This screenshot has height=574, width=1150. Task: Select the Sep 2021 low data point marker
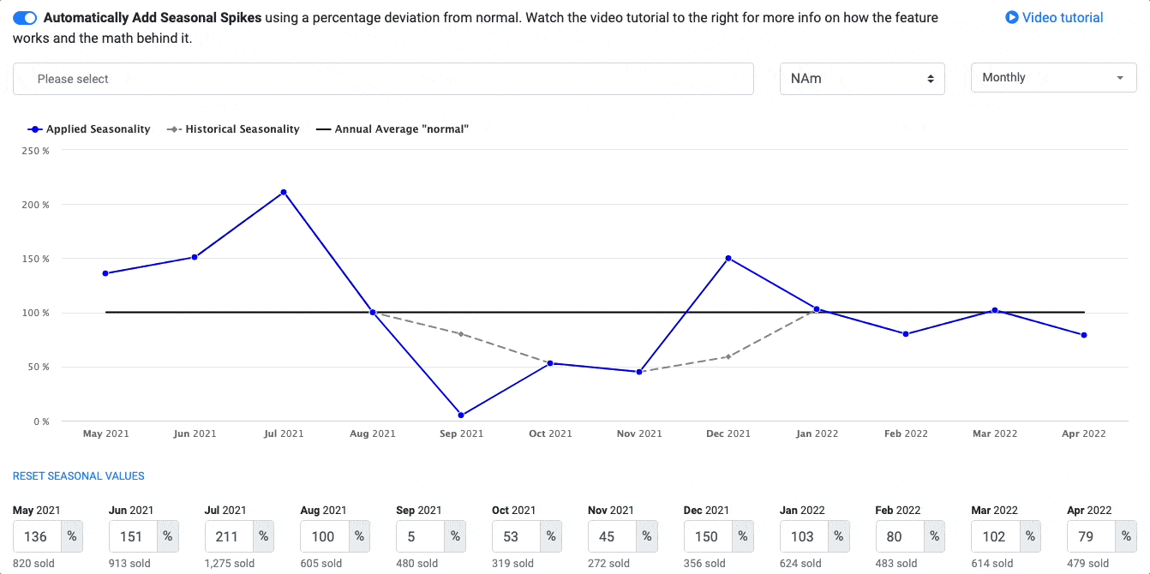[x=461, y=414]
